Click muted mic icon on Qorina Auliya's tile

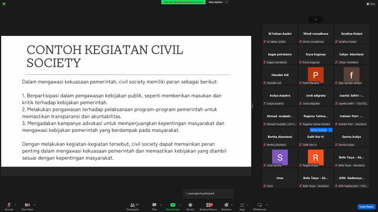point(336,145)
